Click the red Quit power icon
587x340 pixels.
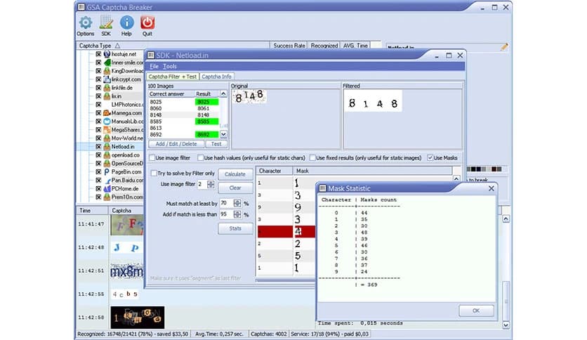point(147,23)
